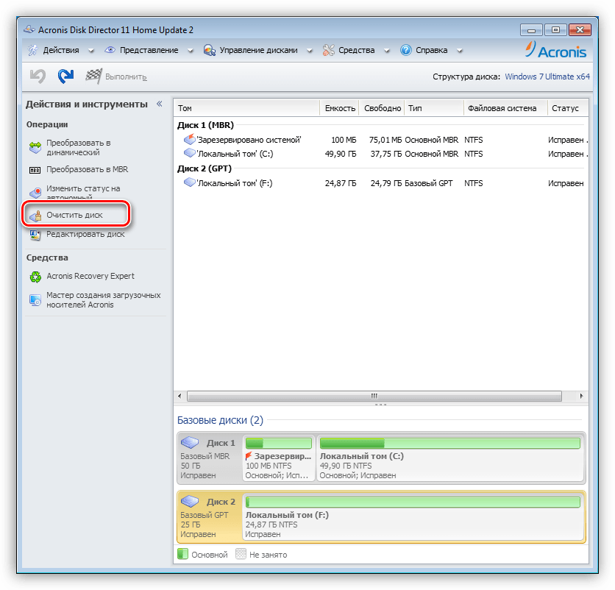The width and height of the screenshot is (615, 590).
Task: Sort by the Файловая система column header
Action: 505,108
